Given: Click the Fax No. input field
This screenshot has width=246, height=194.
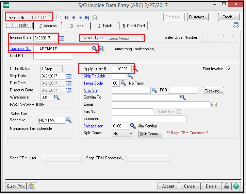Looking at the screenshot, I should (132, 112).
